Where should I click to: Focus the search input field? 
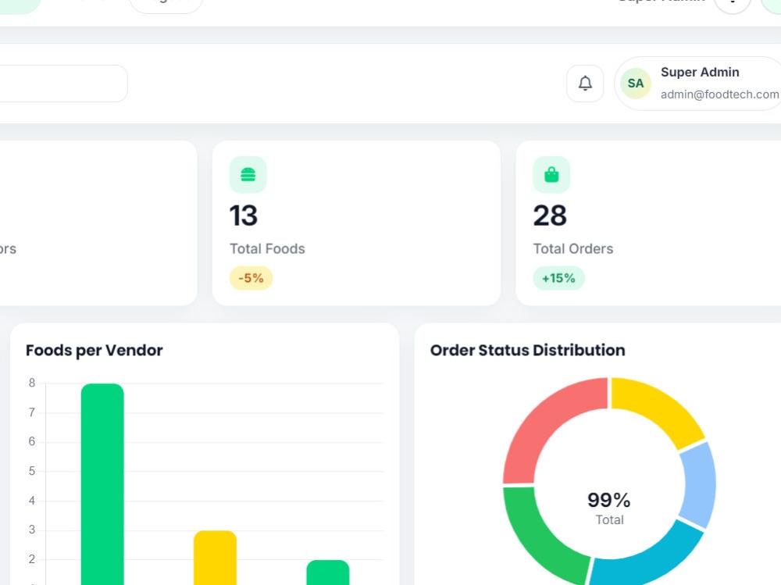(62, 84)
